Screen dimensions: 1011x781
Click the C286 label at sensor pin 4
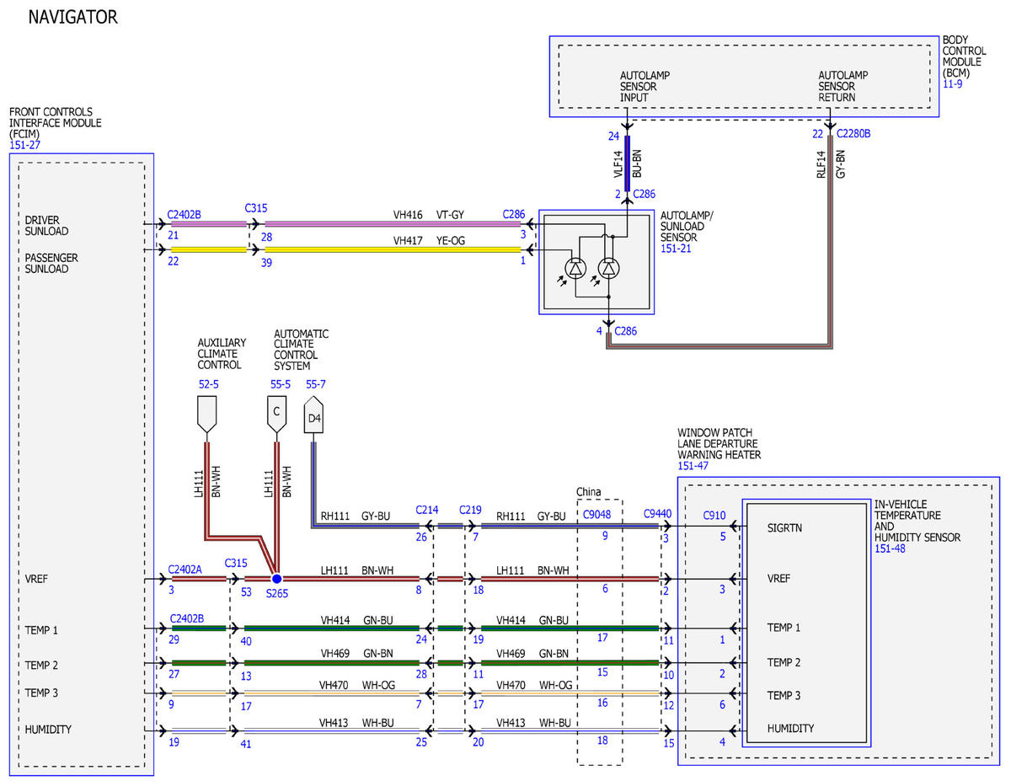626,331
